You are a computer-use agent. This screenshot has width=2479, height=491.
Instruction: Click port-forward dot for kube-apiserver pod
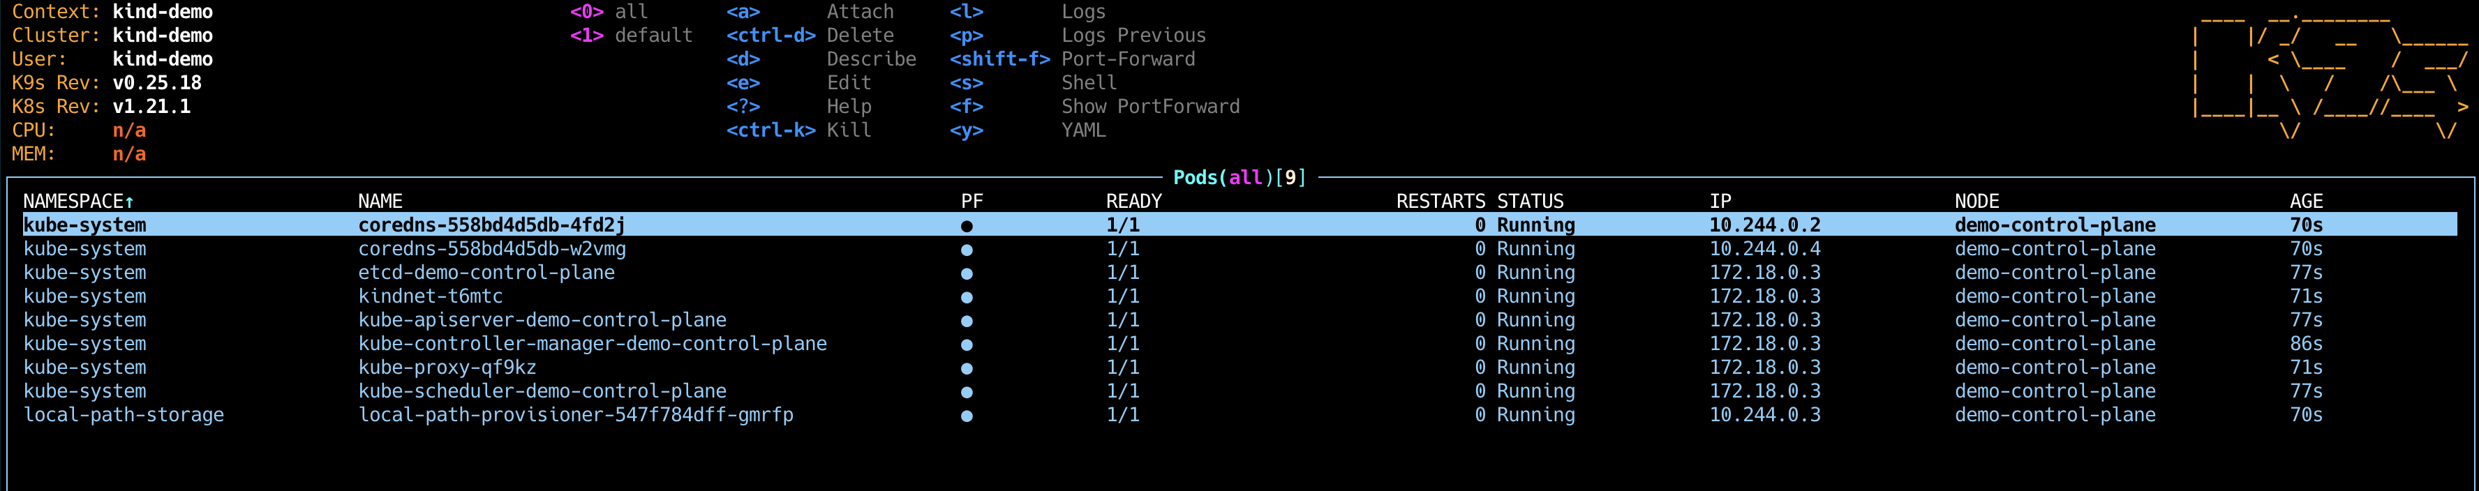click(x=966, y=321)
